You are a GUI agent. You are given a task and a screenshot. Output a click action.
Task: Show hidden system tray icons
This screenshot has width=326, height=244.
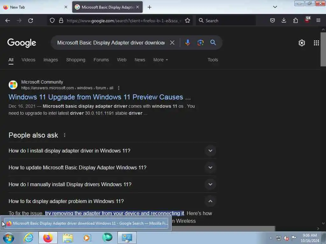[271, 238]
